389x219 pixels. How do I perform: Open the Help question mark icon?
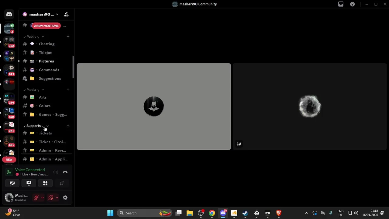click(352, 4)
